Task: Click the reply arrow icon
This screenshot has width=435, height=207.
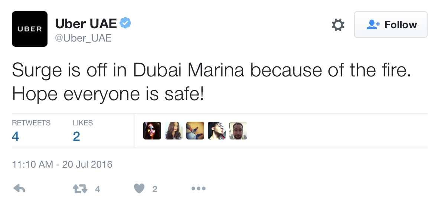Action: 19,189
